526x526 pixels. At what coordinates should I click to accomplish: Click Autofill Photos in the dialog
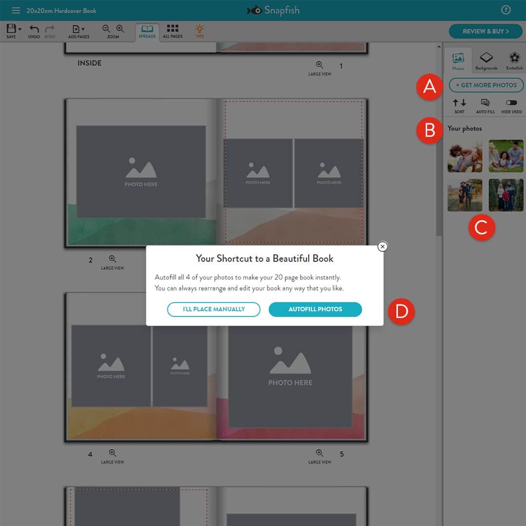[x=315, y=309]
